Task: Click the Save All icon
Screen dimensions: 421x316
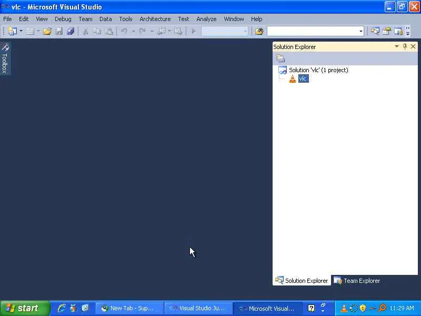Action: [71, 31]
